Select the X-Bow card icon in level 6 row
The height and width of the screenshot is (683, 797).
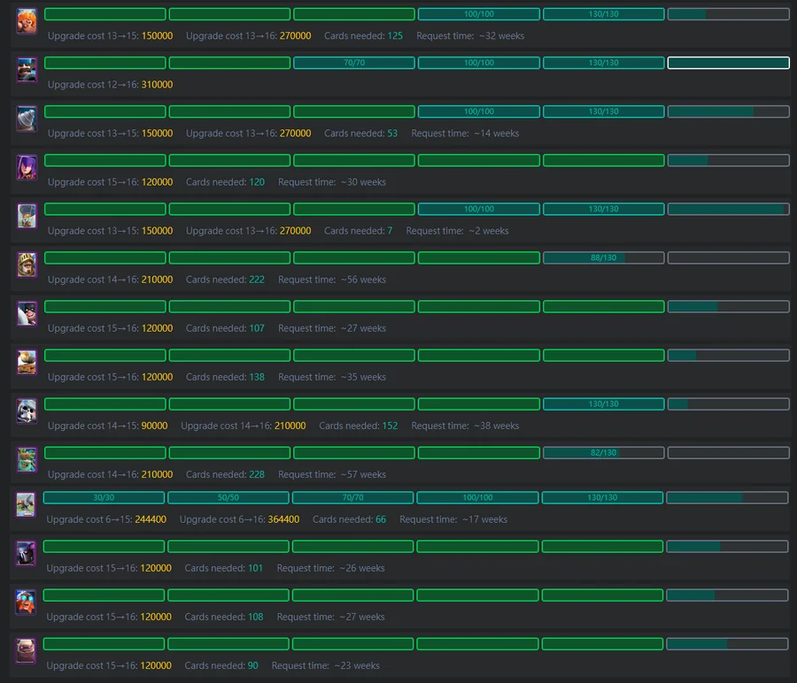[26, 504]
